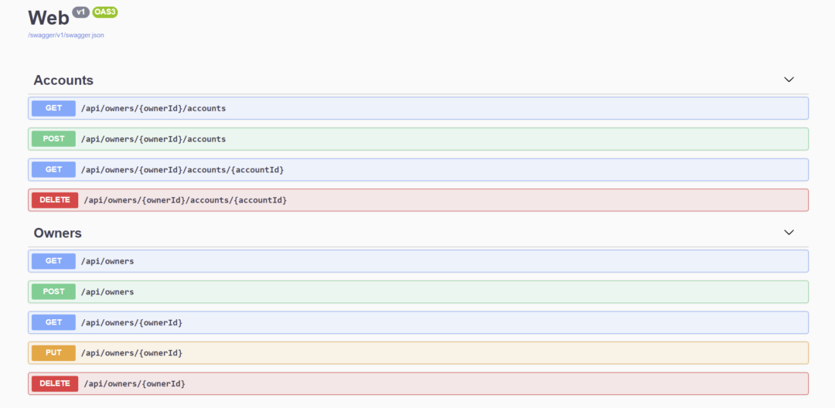Click the blue GET badge for /api/owners

[x=53, y=261]
